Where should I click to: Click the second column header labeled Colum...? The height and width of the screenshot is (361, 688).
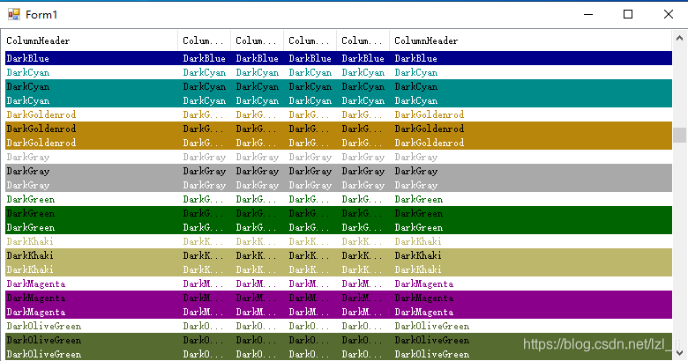click(x=205, y=41)
